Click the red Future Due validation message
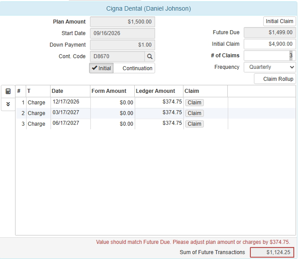 click(x=193, y=242)
